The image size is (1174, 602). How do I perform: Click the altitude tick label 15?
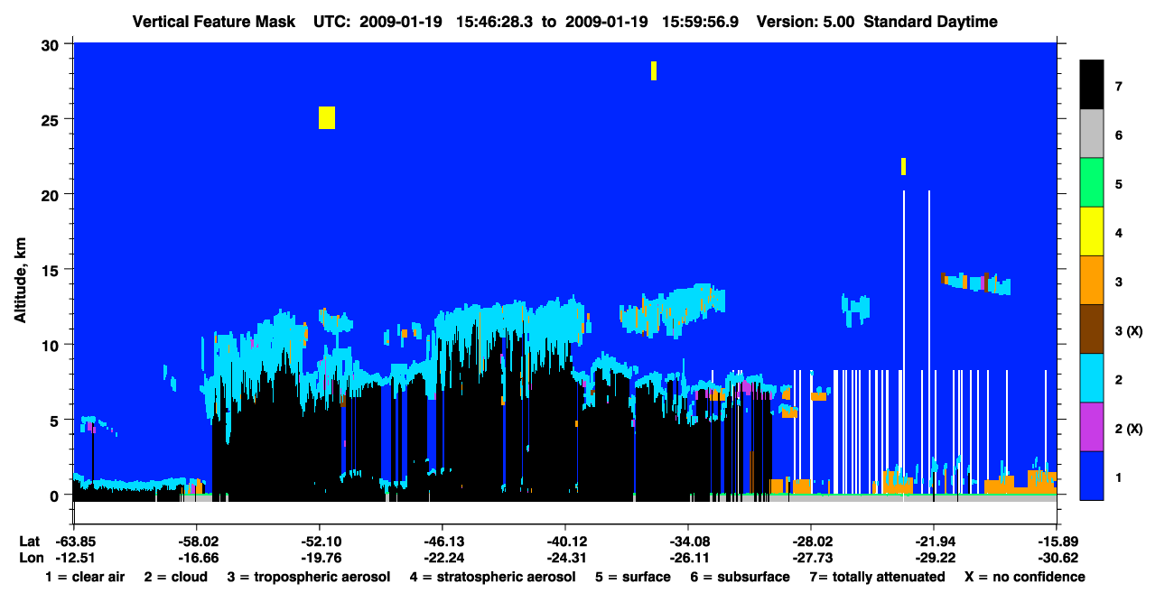52,270
